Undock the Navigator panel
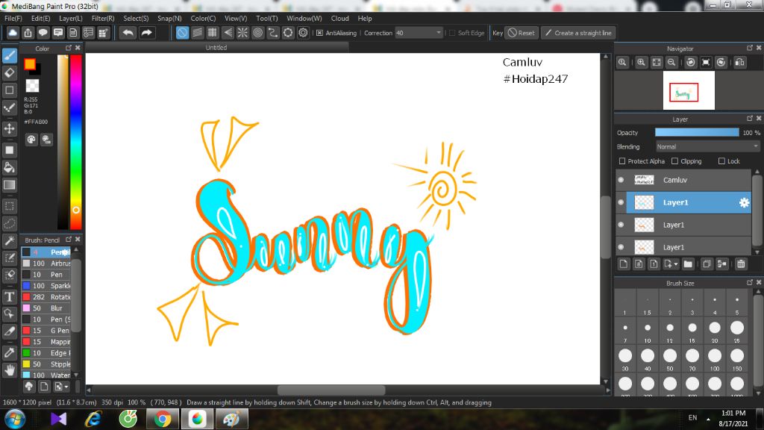764x430 pixels. pos(749,48)
